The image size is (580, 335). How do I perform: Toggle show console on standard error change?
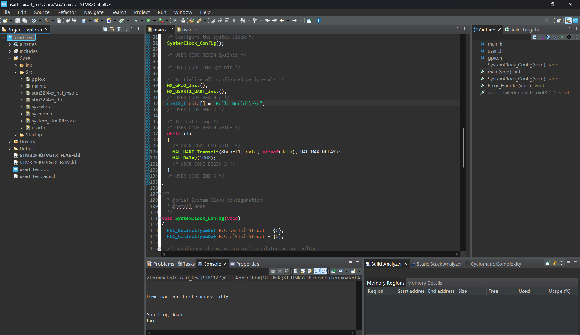coord(324,271)
